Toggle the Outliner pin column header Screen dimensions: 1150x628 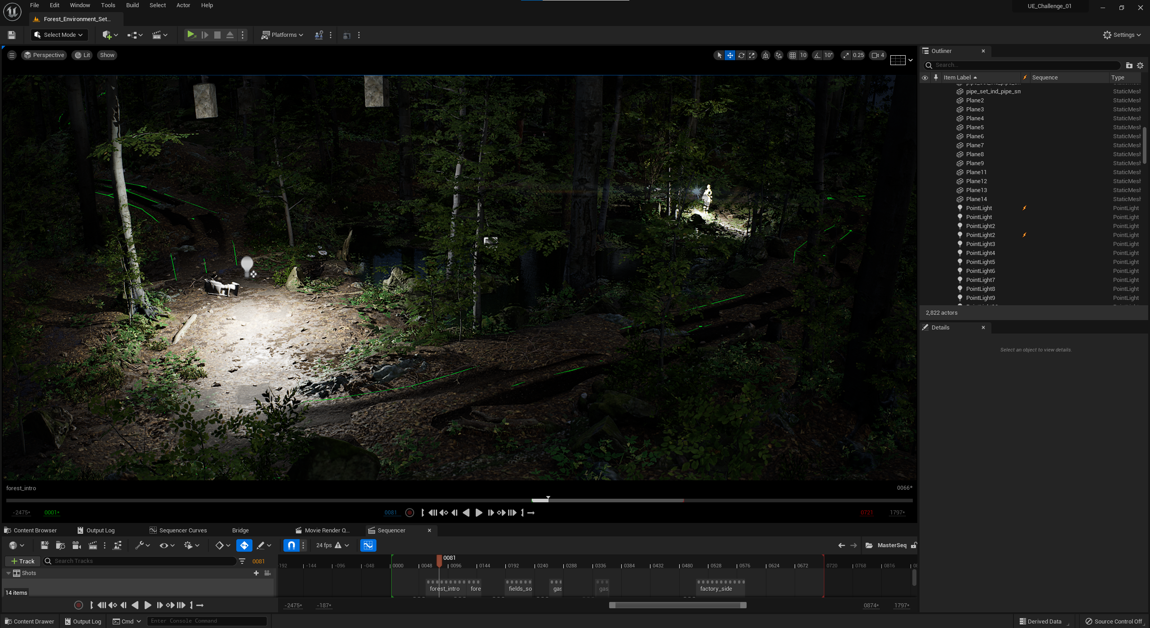click(936, 78)
